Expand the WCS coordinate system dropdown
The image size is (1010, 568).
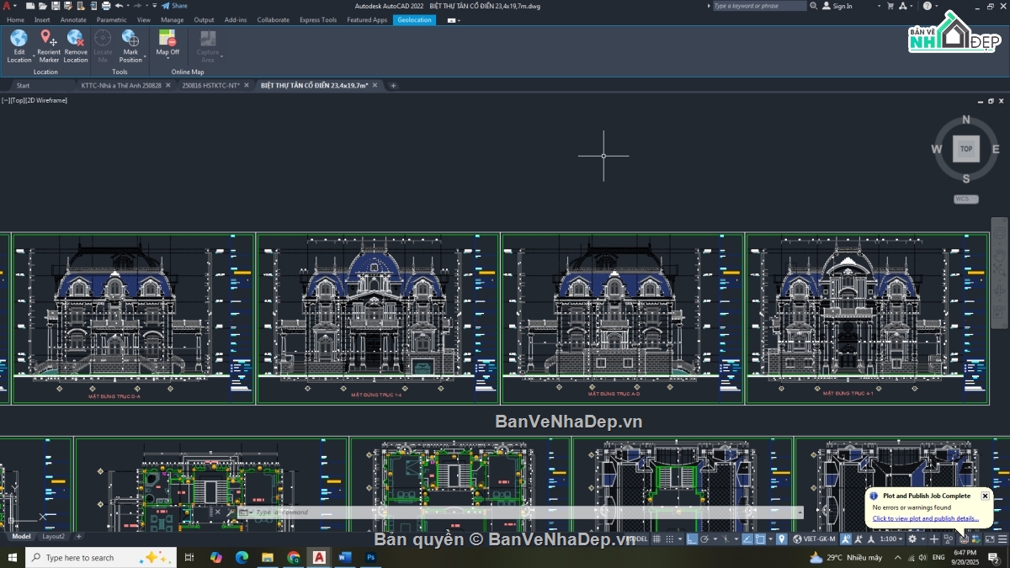(x=965, y=199)
